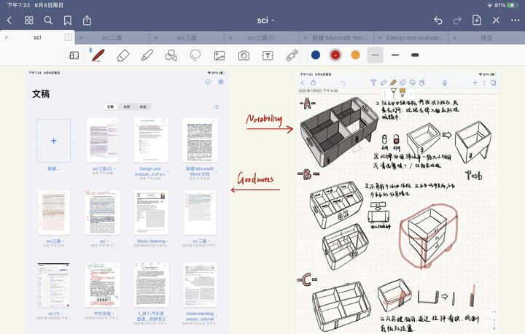Select the Camera tool

click(244, 55)
